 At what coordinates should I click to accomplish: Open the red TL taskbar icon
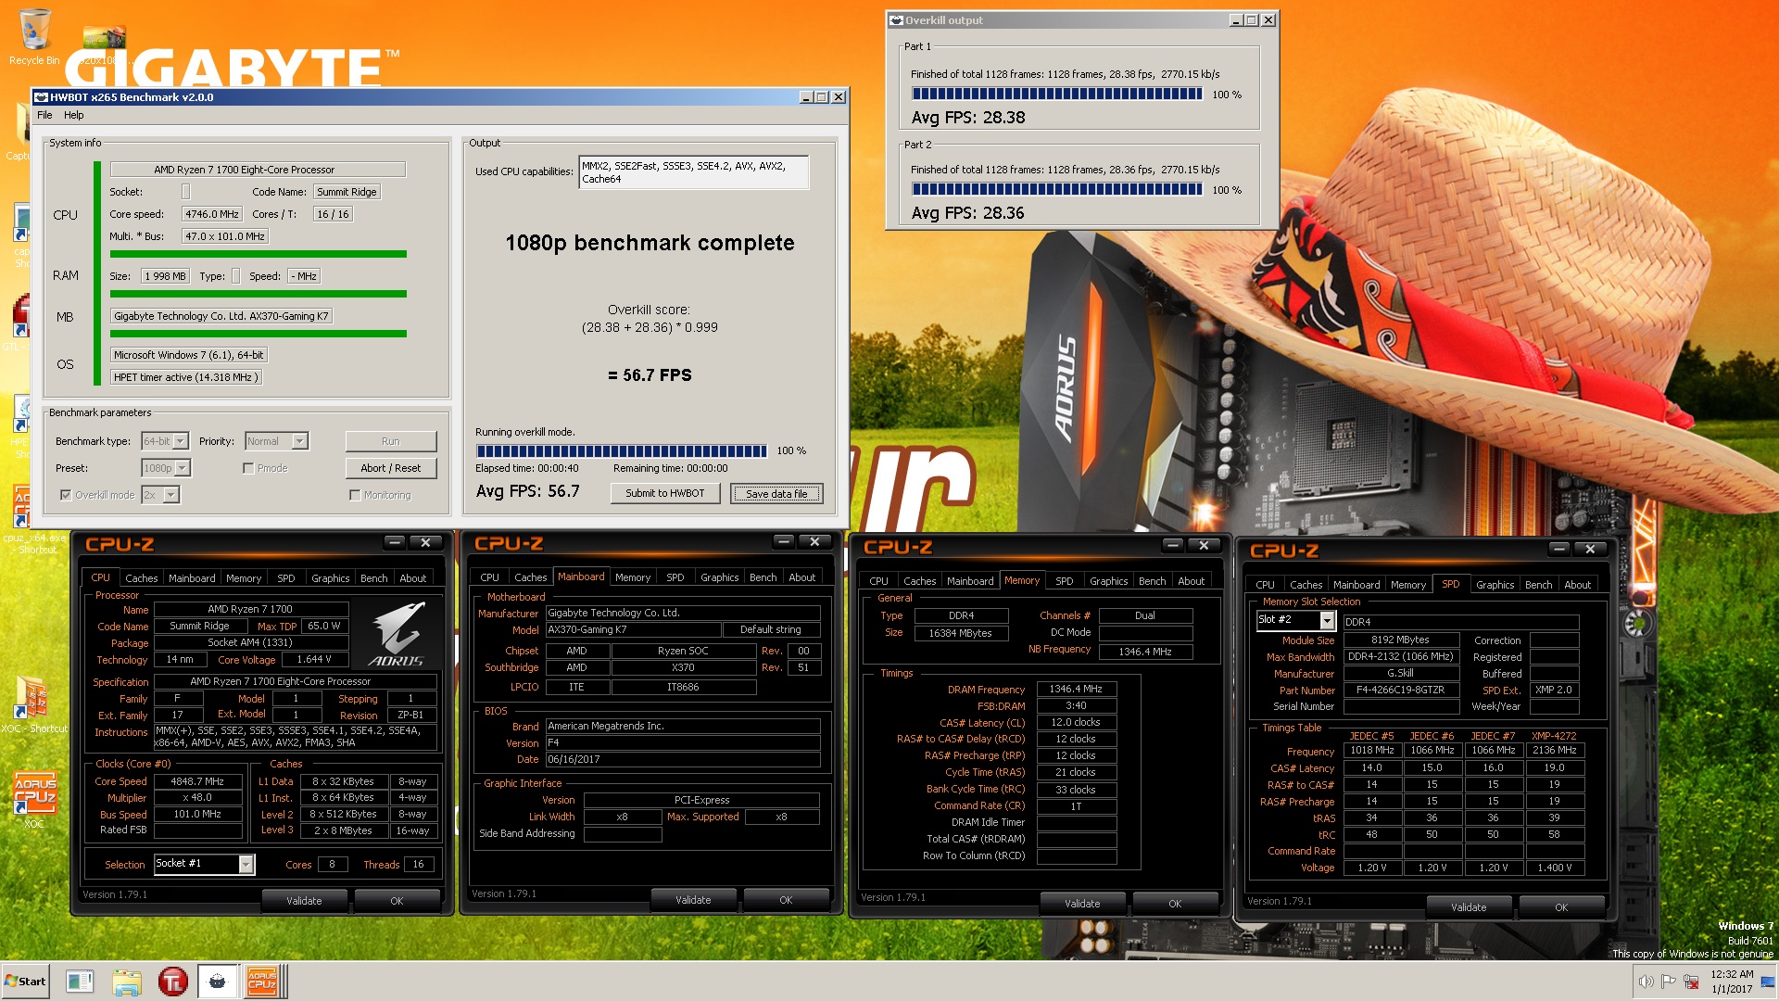pyautogui.click(x=172, y=982)
